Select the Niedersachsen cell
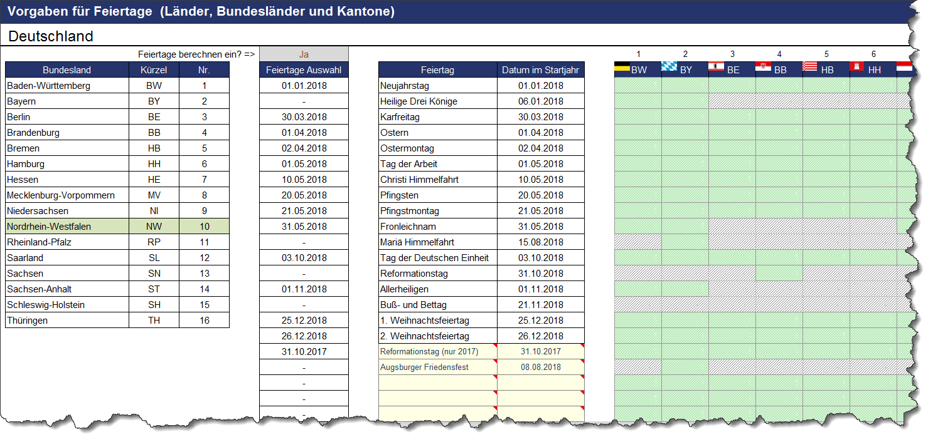The image size is (933, 442). coord(67,210)
